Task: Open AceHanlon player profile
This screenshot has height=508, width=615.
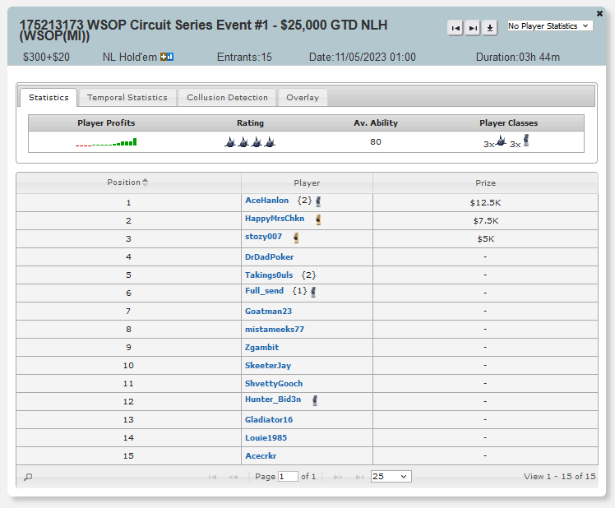Action: tap(266, 201)
